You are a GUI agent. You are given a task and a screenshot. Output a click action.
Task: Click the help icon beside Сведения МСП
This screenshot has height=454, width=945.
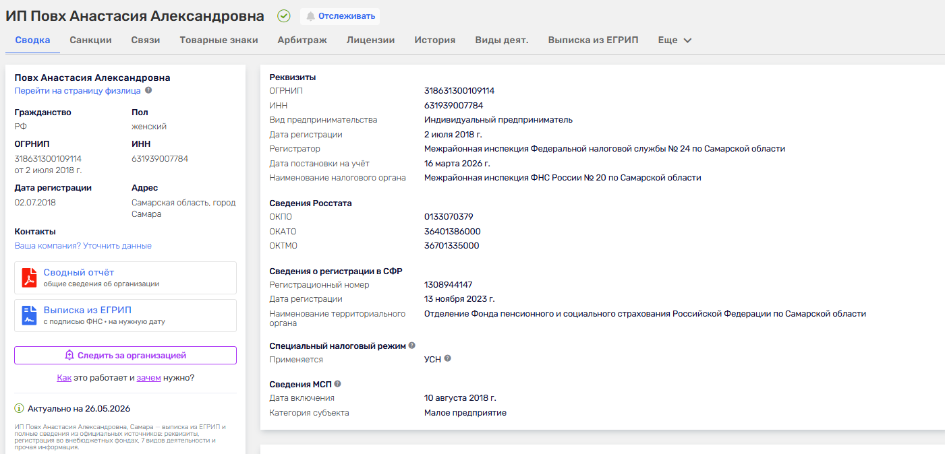coord(337,384)
